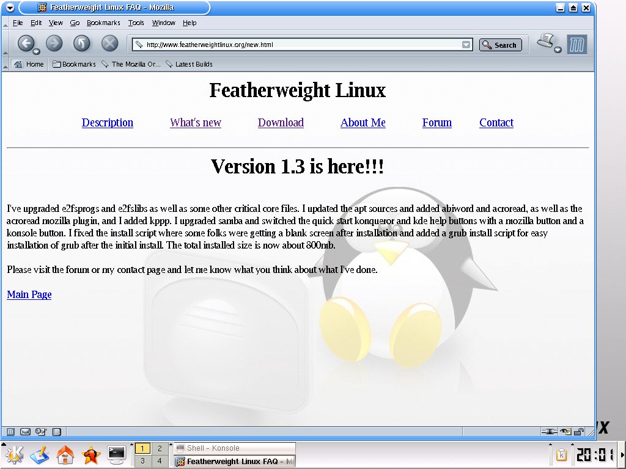Viewport: 626px width, 469px height.
Task: Click Home on the personal toolbar
Action: click(x=29, y=64)
